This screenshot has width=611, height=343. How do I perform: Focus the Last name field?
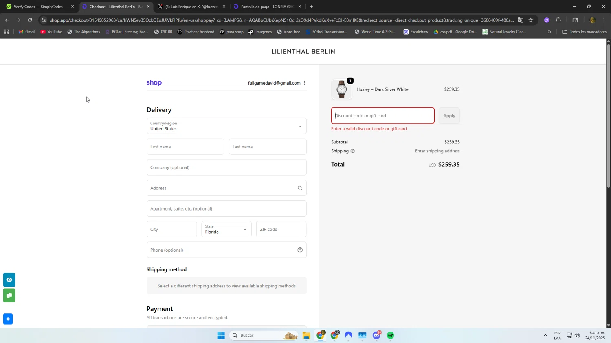tap(268, 147)
